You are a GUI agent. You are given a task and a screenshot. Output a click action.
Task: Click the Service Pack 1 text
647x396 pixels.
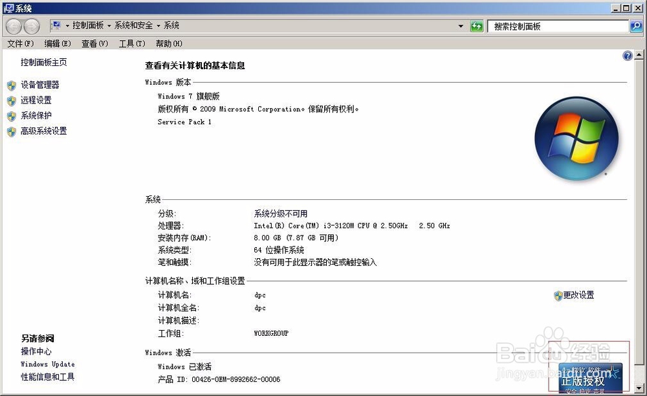pos(184,122)
